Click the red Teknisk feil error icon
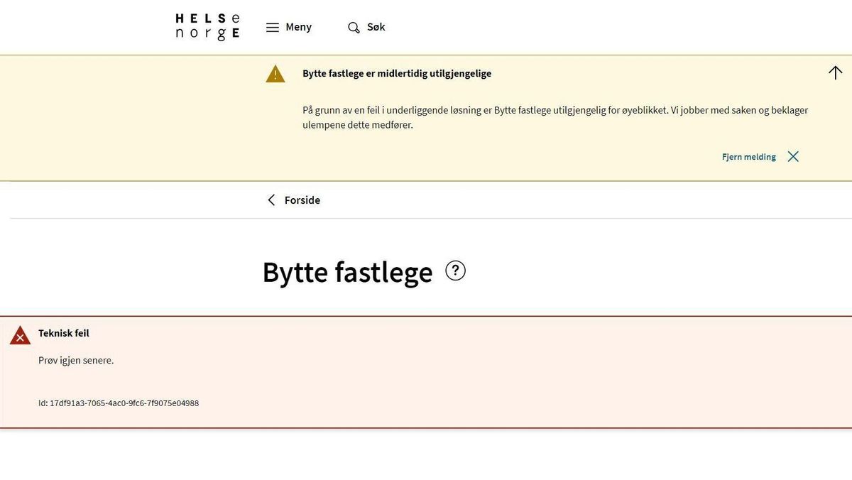 point(19,335)
